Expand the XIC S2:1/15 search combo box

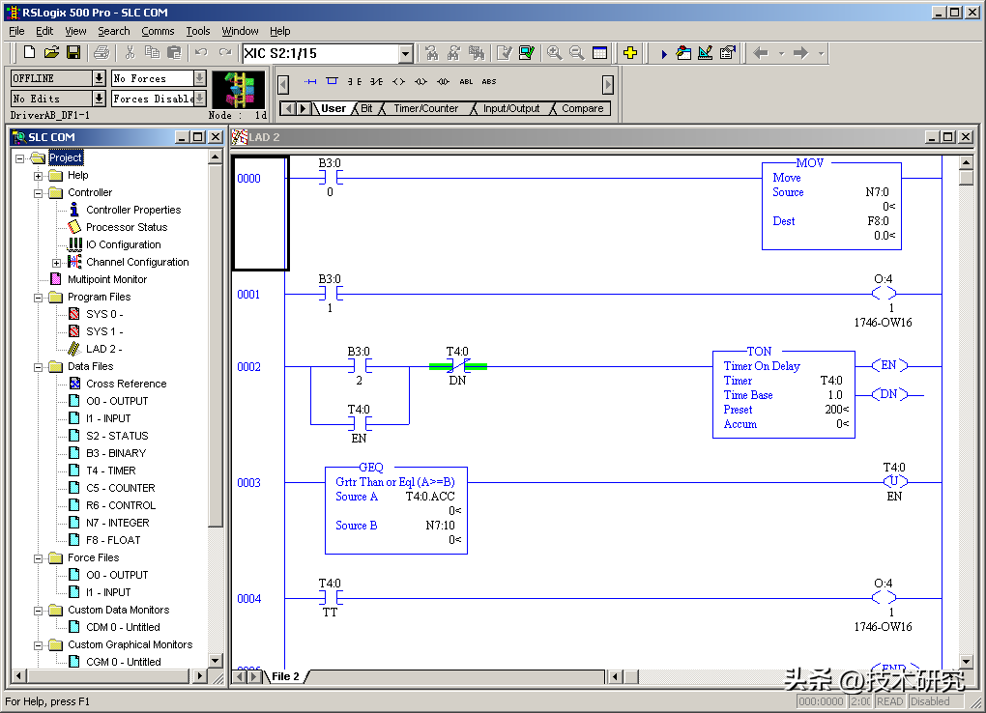coord(405,54)
